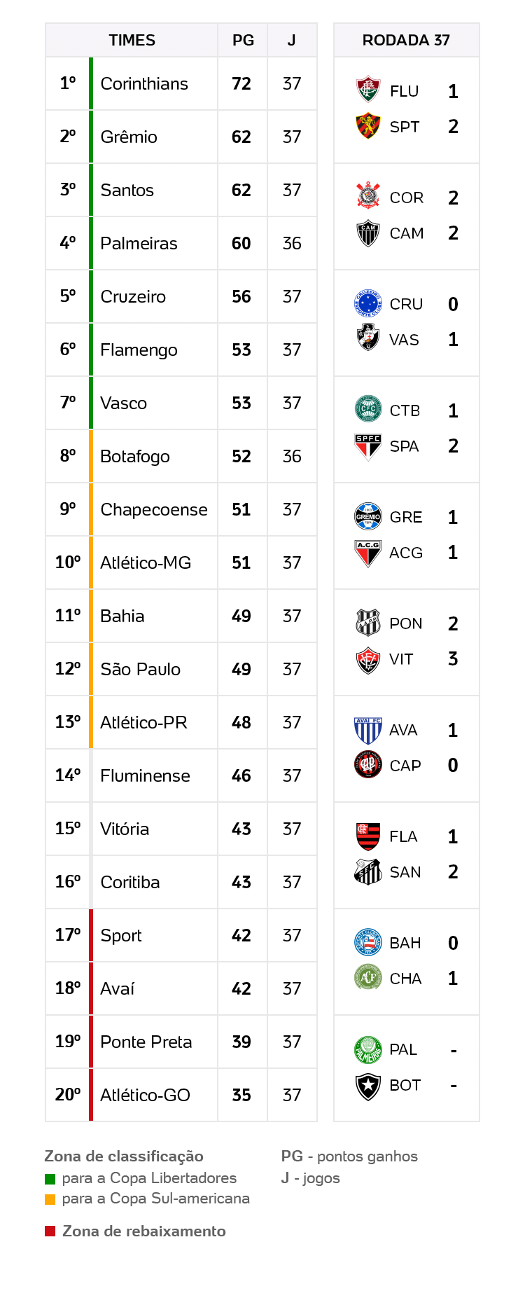Select the Corinthians crest beside COR
The image size is (525, 1312).
click(367, 197)
